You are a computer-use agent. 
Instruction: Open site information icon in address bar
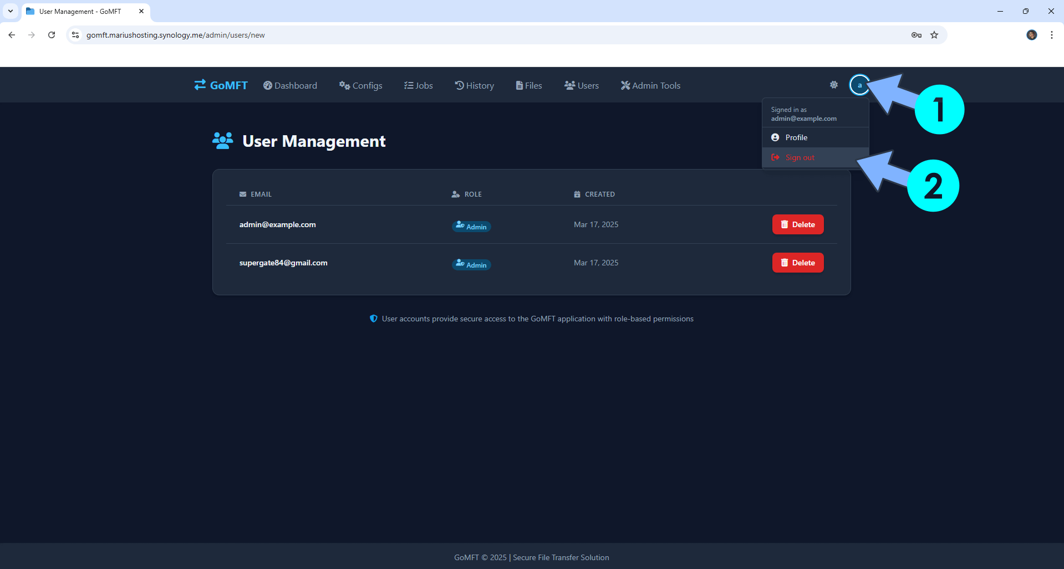coord(75,35)
